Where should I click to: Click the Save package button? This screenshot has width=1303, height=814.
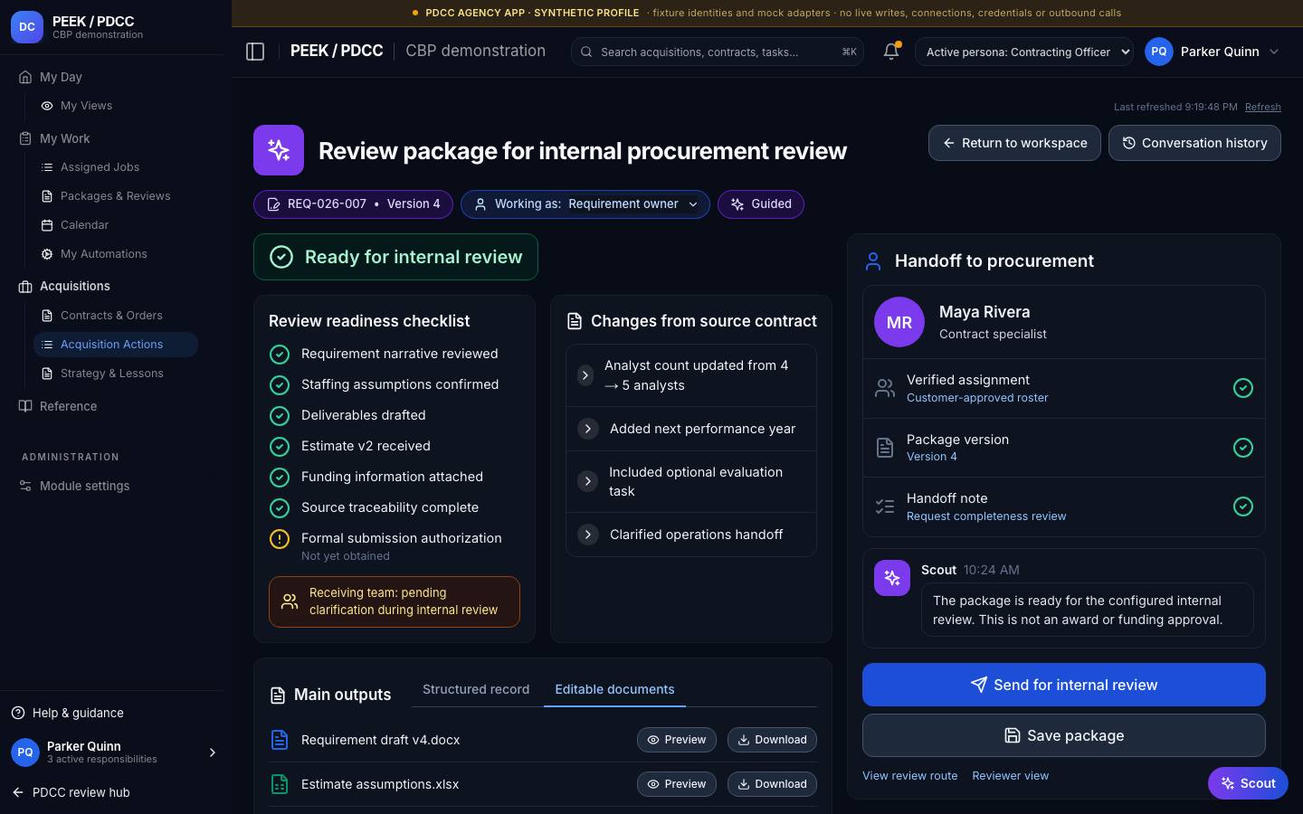pos(1063,735)
